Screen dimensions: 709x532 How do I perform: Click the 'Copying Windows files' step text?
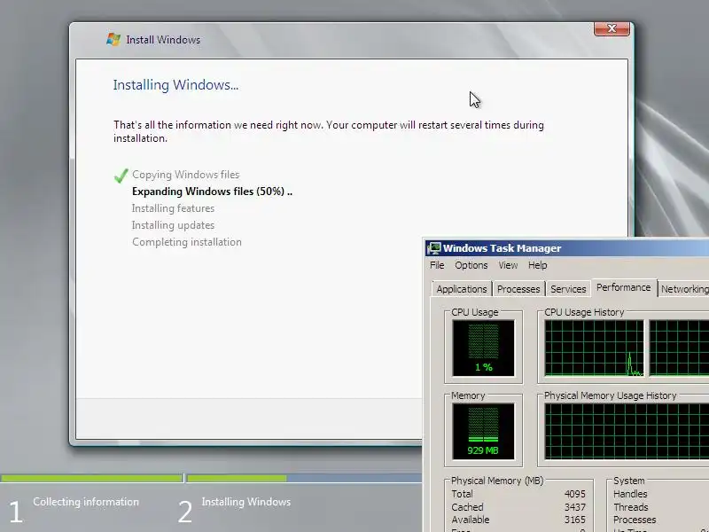186,175
